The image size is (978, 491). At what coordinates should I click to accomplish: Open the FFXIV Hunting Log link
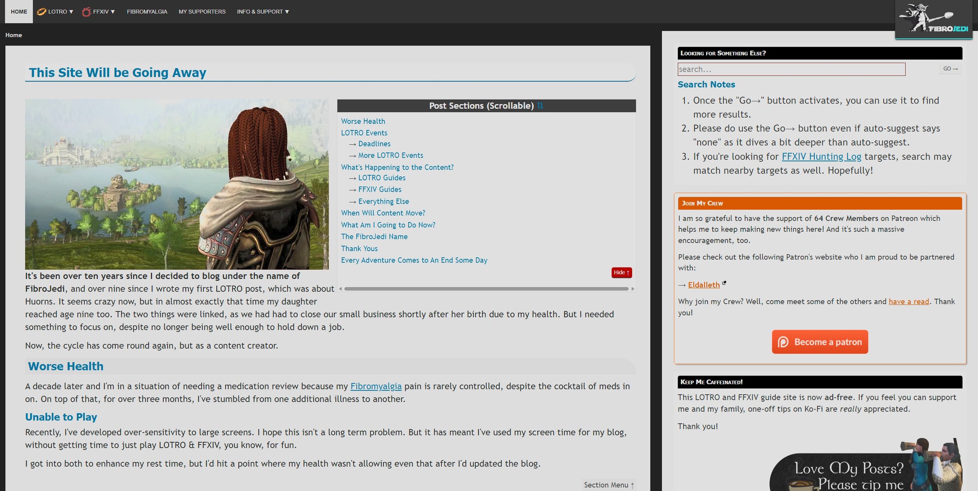tap(821, 156)
